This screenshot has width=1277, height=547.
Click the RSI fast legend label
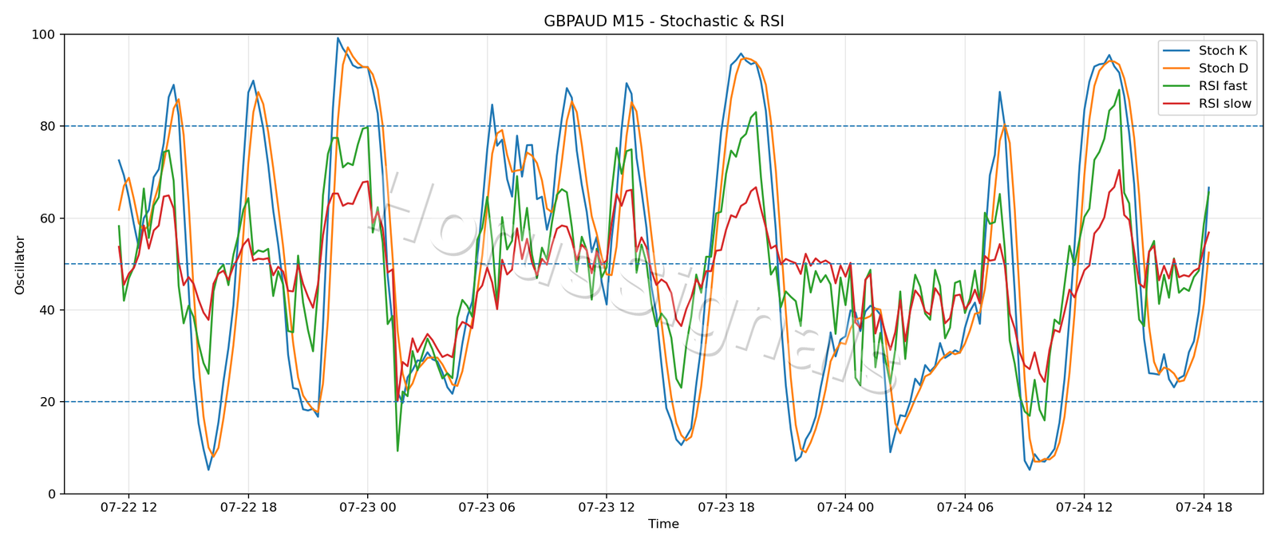click(1222, 86)
